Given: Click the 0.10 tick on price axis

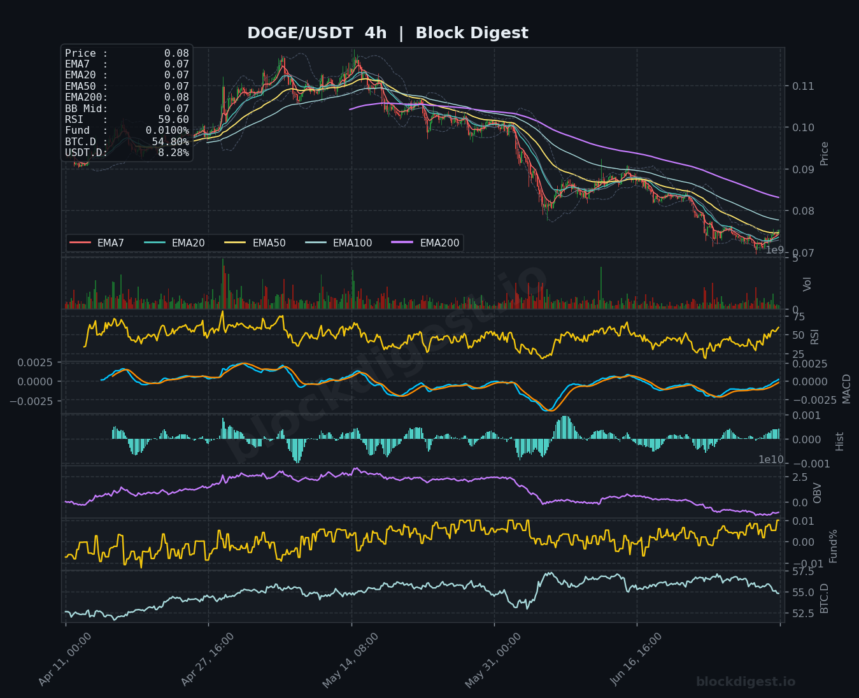Looking at the screenshot, I should click(803, 127).
